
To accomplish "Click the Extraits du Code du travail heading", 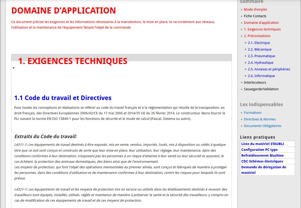I will [x=46, y=137].
